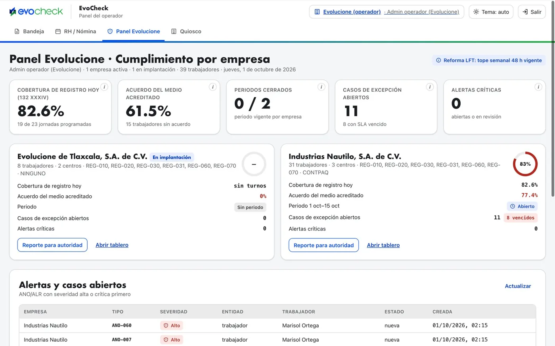Click the shield icon in ANO-060 Alto badge
555x346 pixels.
point(166,325)
